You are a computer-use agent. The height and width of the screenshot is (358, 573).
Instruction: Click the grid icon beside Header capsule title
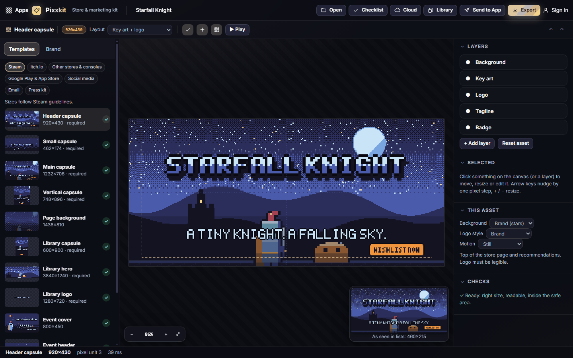(8, 29)
